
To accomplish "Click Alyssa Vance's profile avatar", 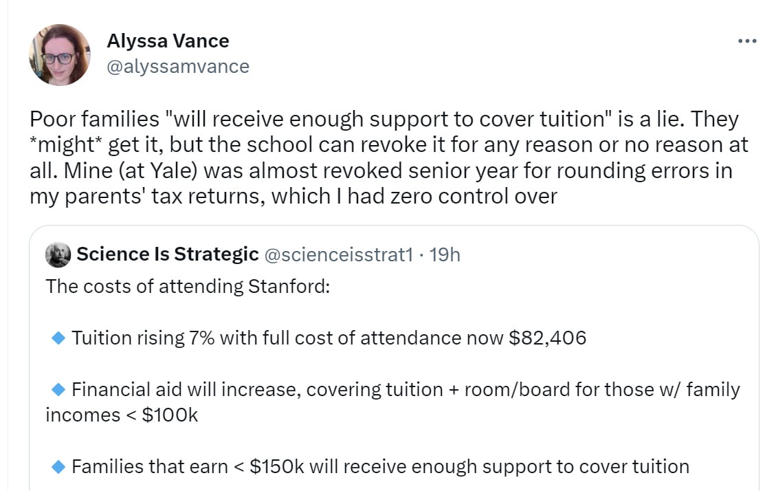I will coord(60,55).
